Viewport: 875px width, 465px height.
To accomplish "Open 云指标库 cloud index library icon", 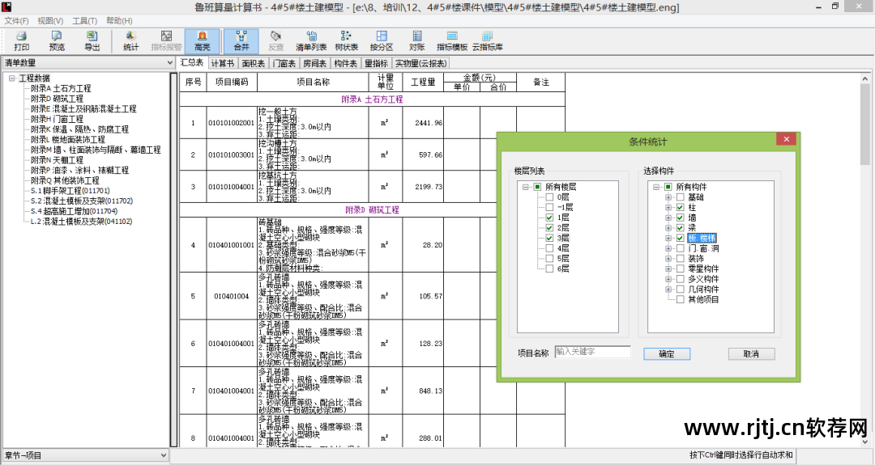I will 487,40.
